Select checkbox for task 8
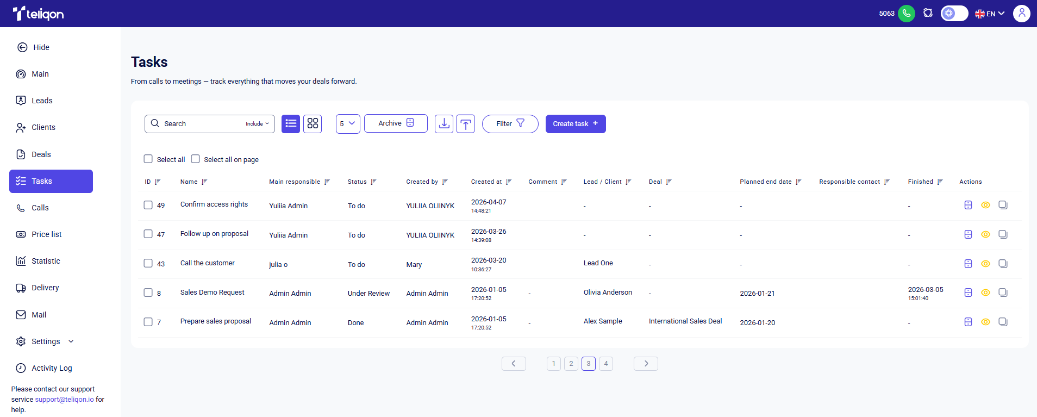Image resolution: width=1037 pixels, height=417 pixels. tap(148, 292)
